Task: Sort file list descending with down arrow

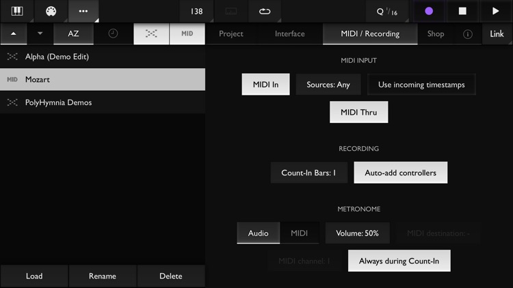Action: pyautogui.click(x=40, y=33)
